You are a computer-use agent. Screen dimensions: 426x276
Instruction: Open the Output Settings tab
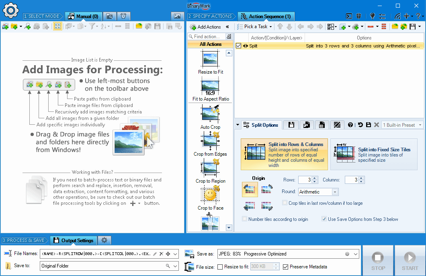(74, 240)
